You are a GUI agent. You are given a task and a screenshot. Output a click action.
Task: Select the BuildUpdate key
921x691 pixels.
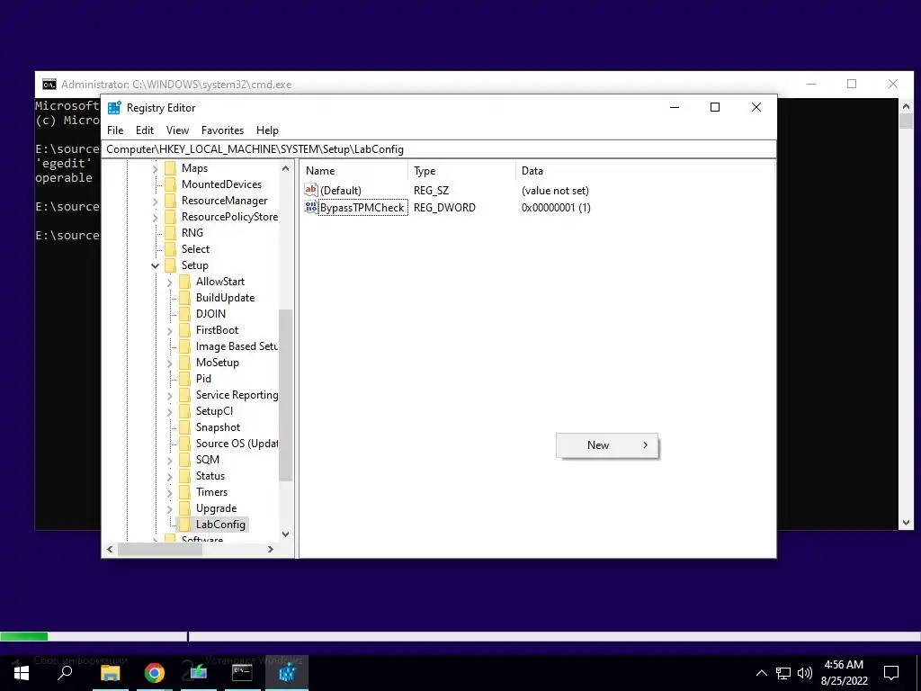pos(225,298)
